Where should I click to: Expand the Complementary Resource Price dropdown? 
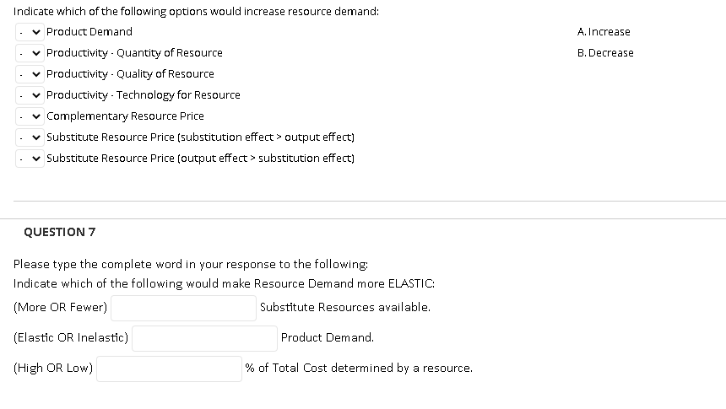point(30,116)
